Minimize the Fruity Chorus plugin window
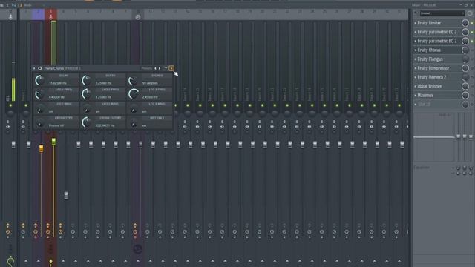This screenshot has width=475, height=267. tap(166, 68)
